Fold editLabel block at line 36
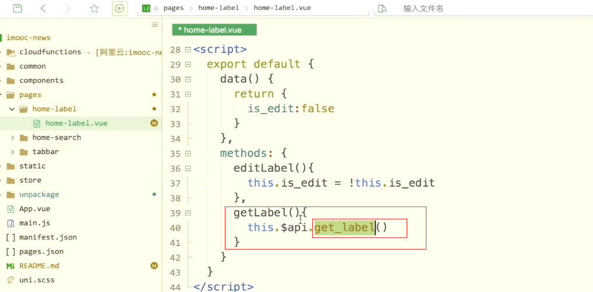The width and height of the screenshot is (593, 292). click(x=188, y=169)
